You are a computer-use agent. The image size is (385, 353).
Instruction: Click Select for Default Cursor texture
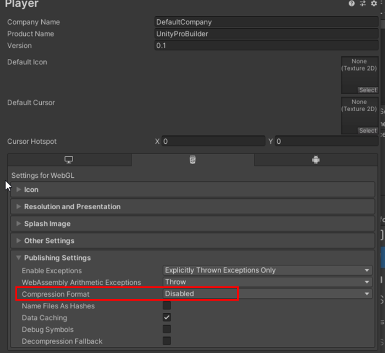367,131
